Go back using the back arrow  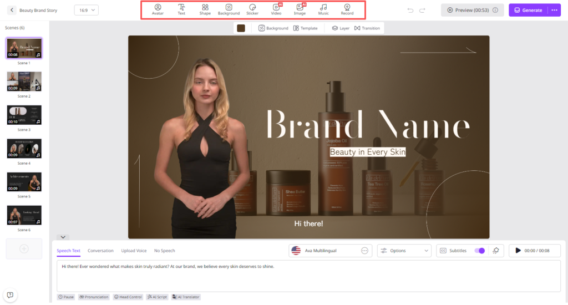(12, 10)
